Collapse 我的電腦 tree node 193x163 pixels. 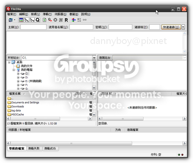coord(14,70)
